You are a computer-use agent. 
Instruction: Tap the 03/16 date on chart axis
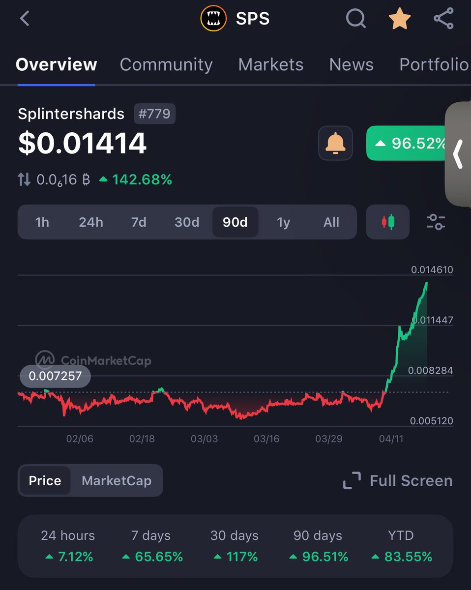pos(266,439)
